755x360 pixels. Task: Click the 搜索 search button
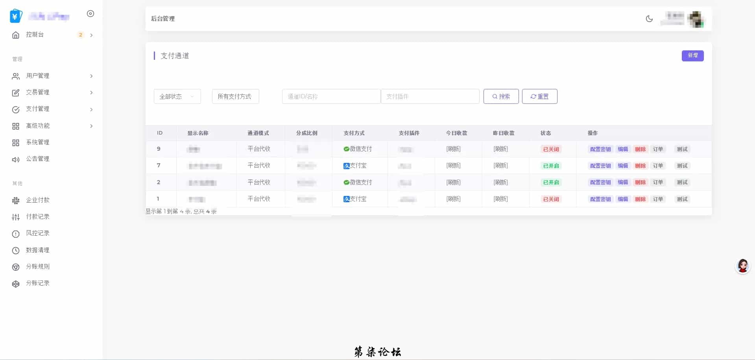pyautogui.click(x=501, y=96)
